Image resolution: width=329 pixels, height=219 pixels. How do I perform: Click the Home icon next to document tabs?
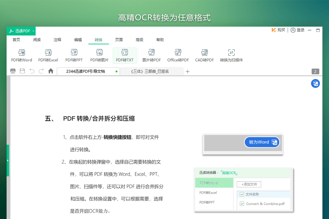pyautogui.click(x=51, y=71)
